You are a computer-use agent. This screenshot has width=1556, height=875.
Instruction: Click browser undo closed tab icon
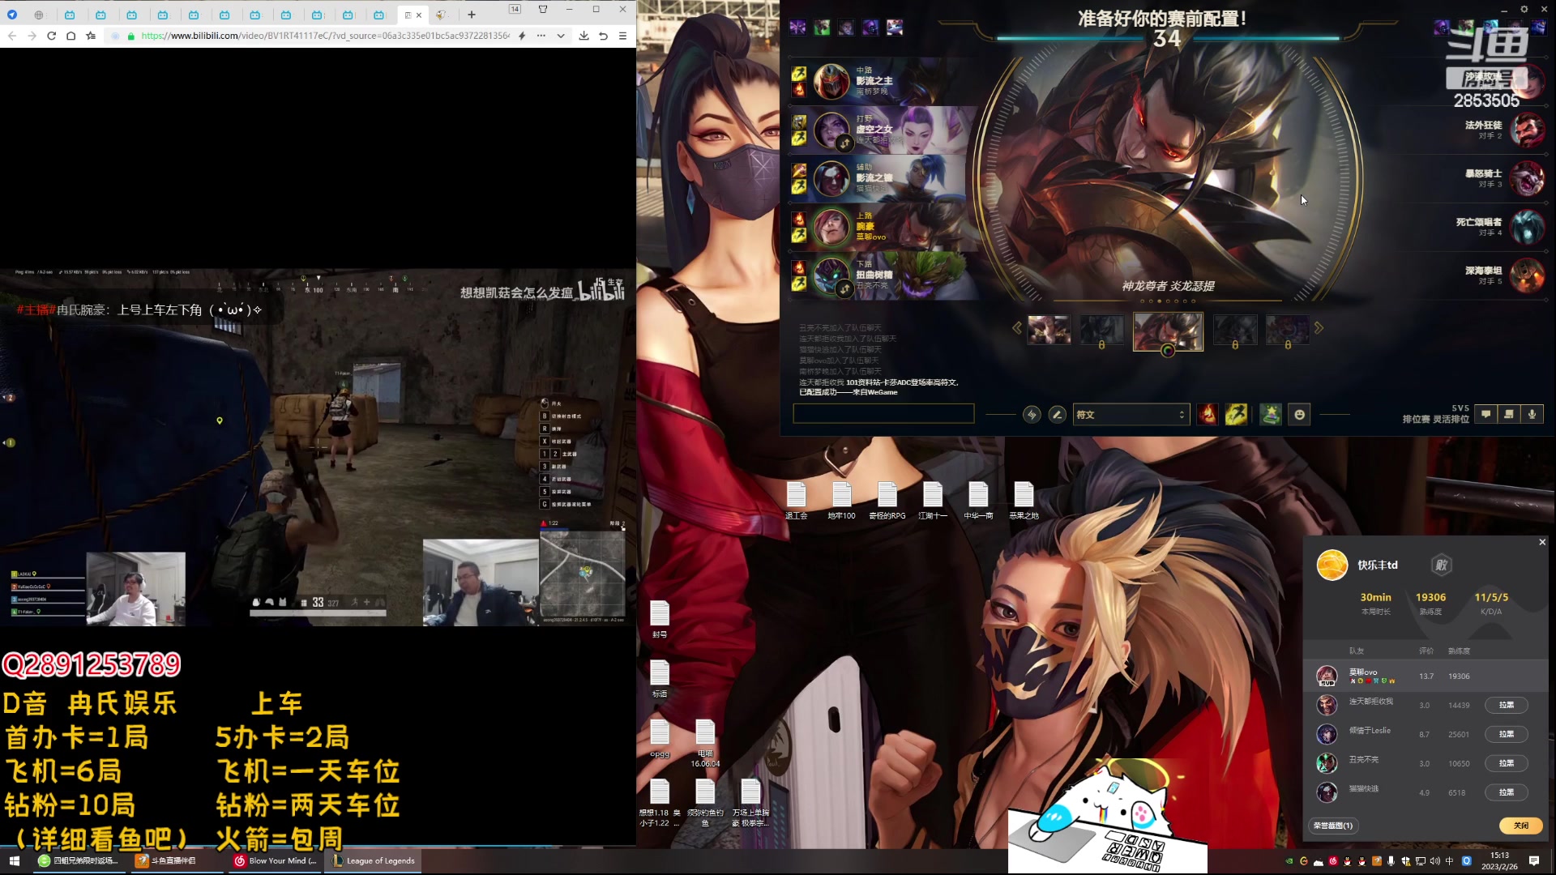pos(603,36)
